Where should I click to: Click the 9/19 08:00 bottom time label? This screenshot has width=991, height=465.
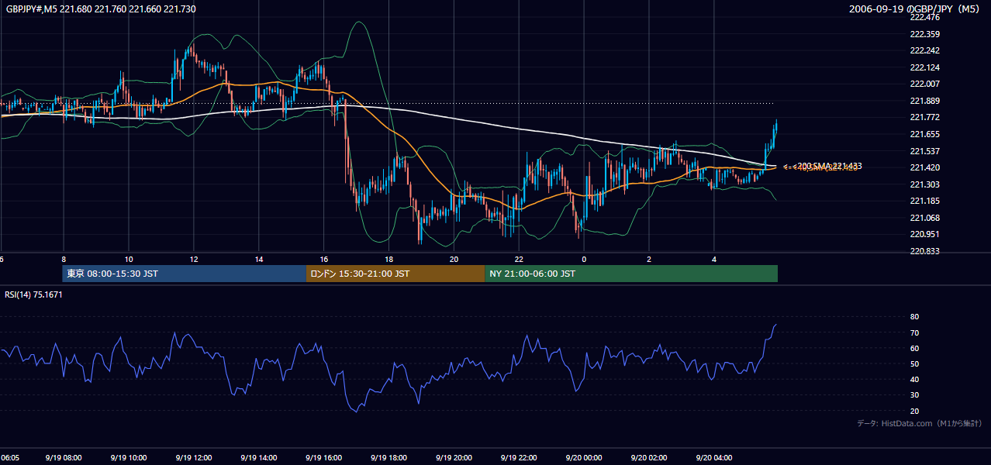(64, 458)
